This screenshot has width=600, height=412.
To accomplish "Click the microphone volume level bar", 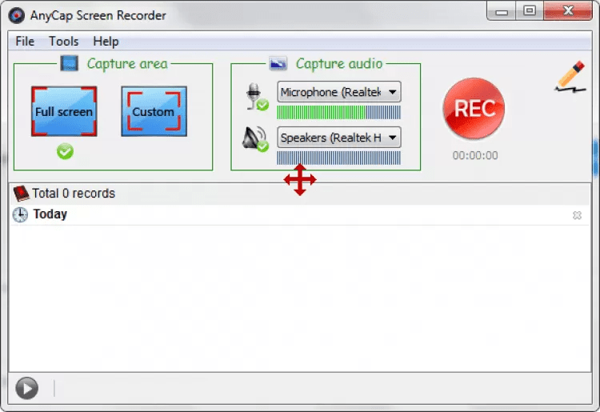I will click(x=338, y=113).
